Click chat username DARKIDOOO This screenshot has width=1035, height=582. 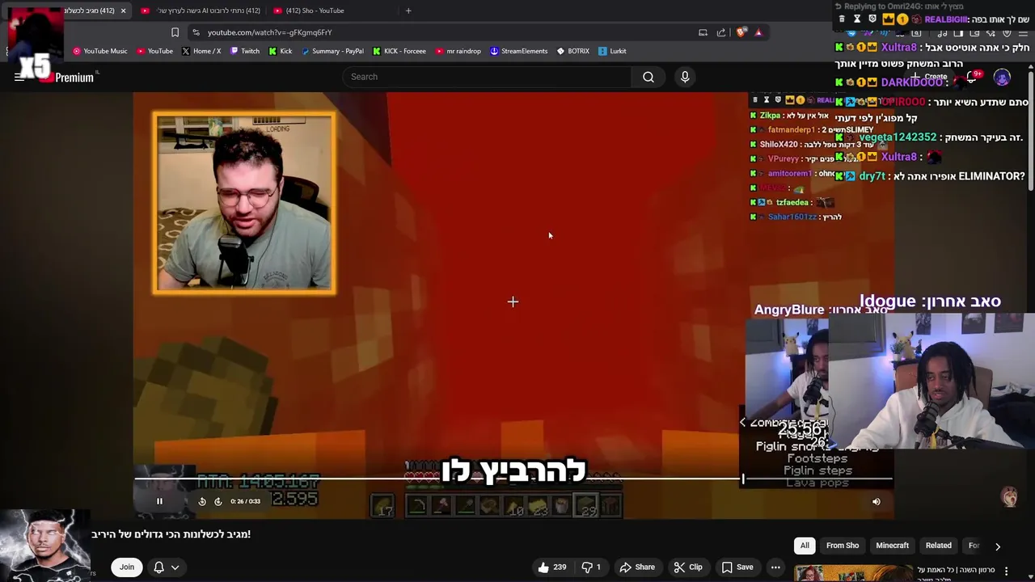[911, 82]
